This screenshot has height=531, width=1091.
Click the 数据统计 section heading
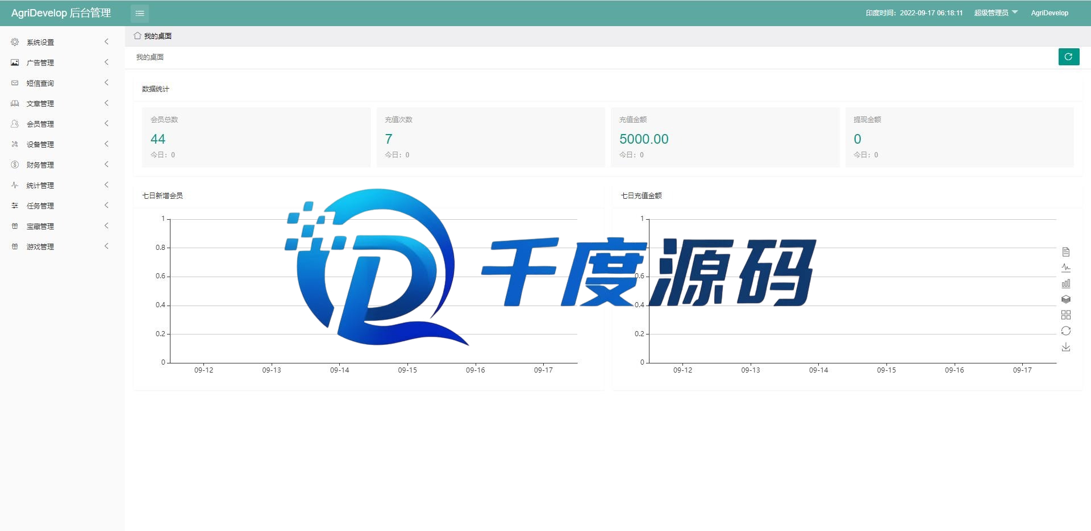[156, 89]
